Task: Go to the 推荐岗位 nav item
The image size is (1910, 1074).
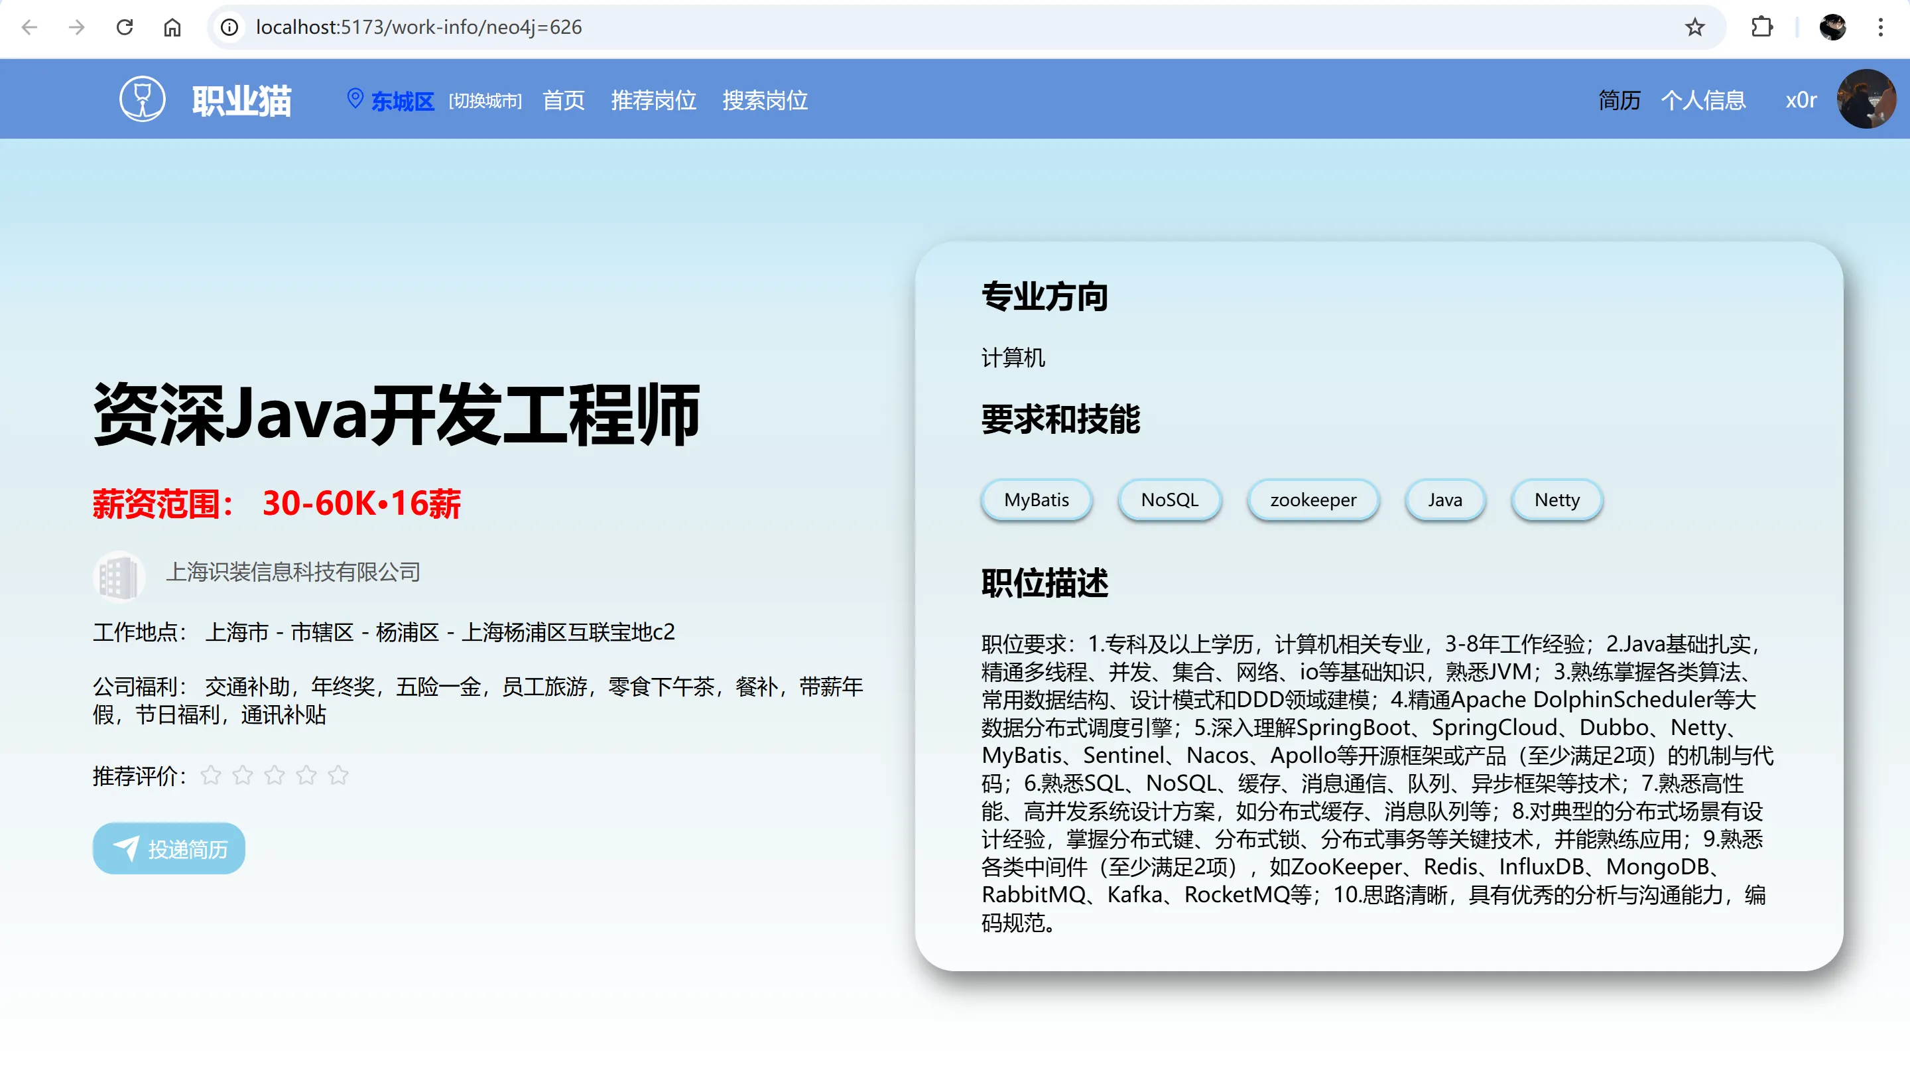Action: (x=653, y=100)
